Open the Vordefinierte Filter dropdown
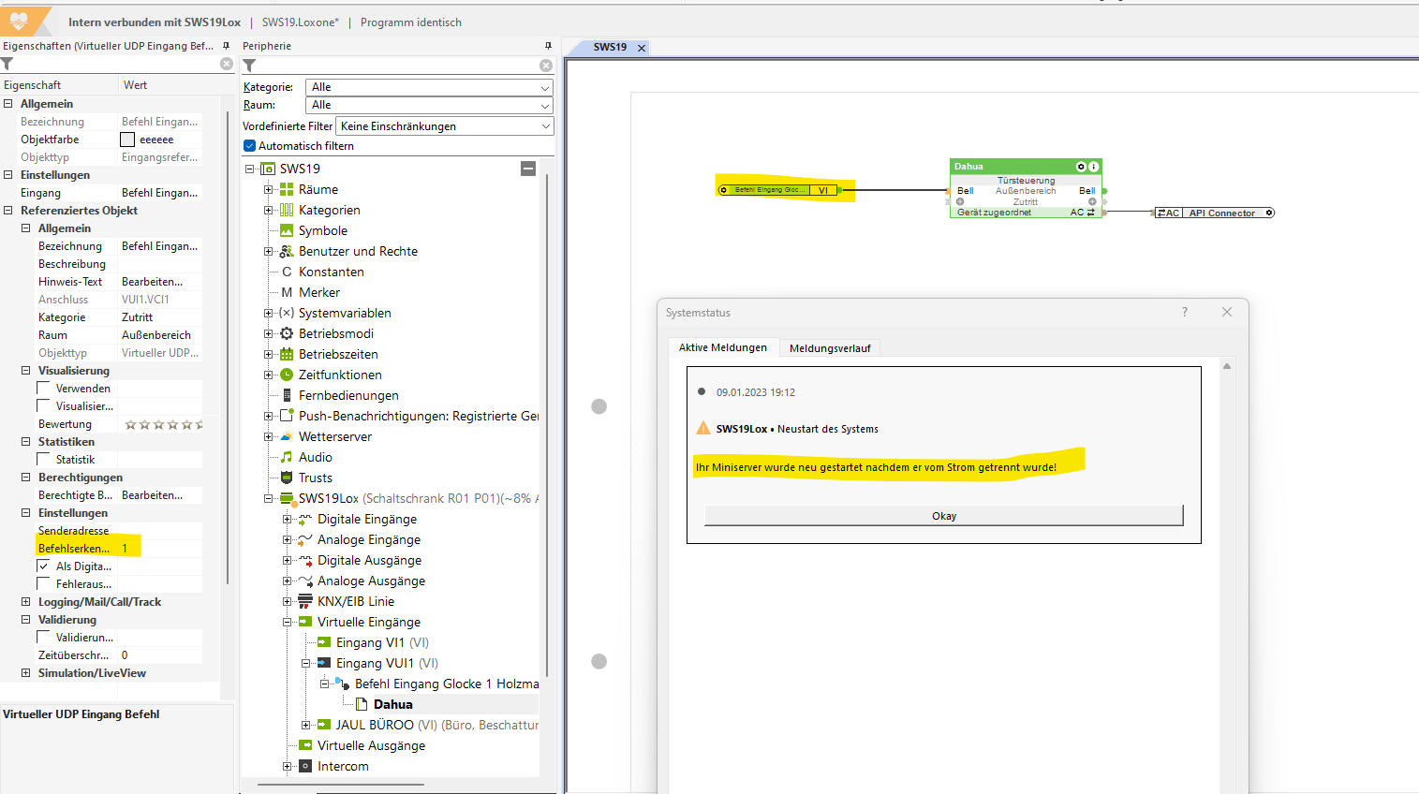The width and height of the screenshot is (1419, 794). tap(444, 126)
